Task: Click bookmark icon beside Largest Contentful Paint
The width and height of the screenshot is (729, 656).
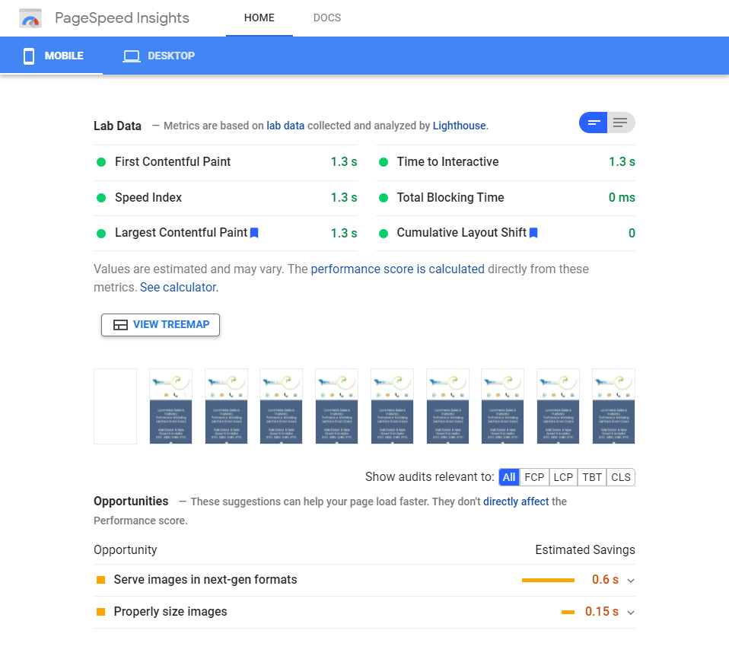Action: click(x=254, y=233)
